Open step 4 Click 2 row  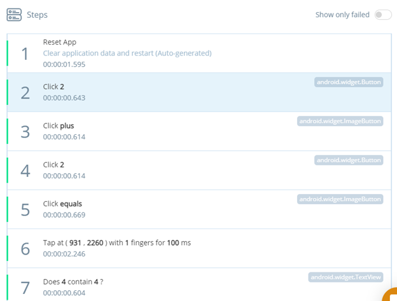tap(191, 170)
